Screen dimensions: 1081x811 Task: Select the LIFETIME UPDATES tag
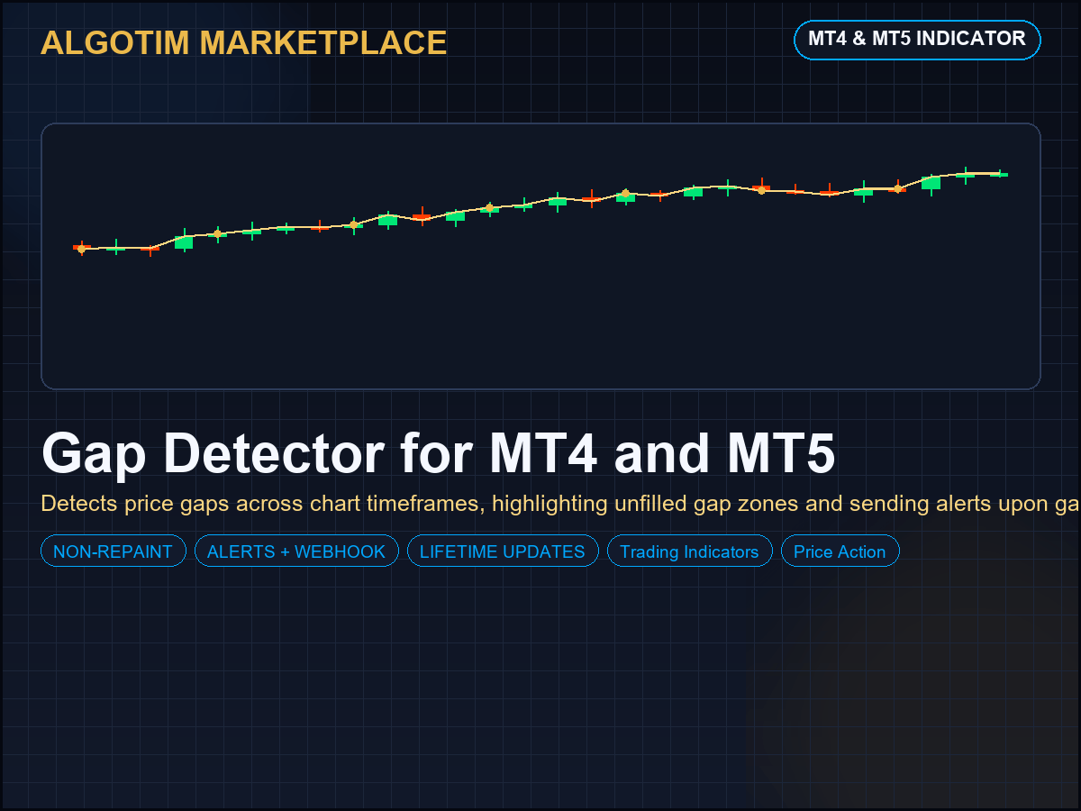[503, 551]
